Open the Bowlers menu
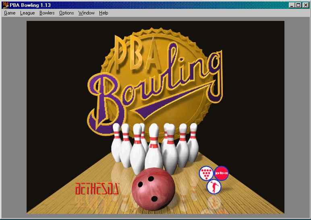Viewport: 311px width, 220px height. pos(47,13)
